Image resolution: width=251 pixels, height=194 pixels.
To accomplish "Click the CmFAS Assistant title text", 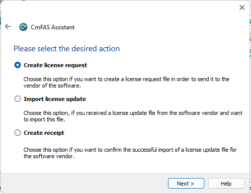I will pos(53,27).
